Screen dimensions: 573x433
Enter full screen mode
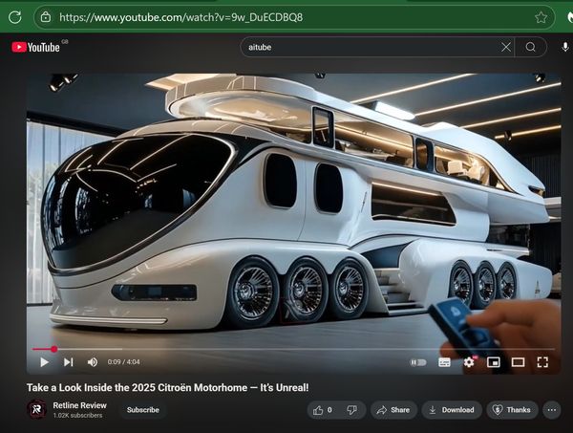coord(542,362)
